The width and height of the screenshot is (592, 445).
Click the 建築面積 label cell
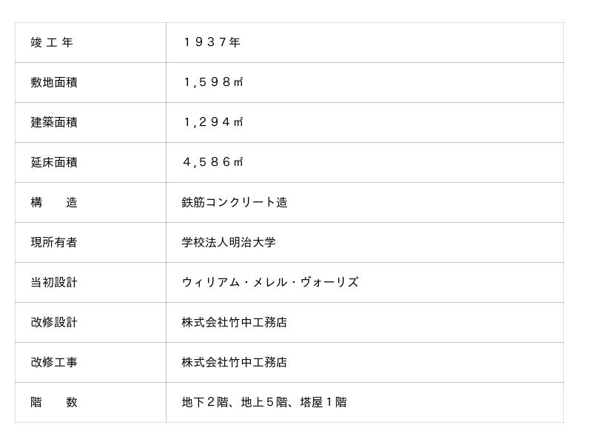tap(54, 122)
